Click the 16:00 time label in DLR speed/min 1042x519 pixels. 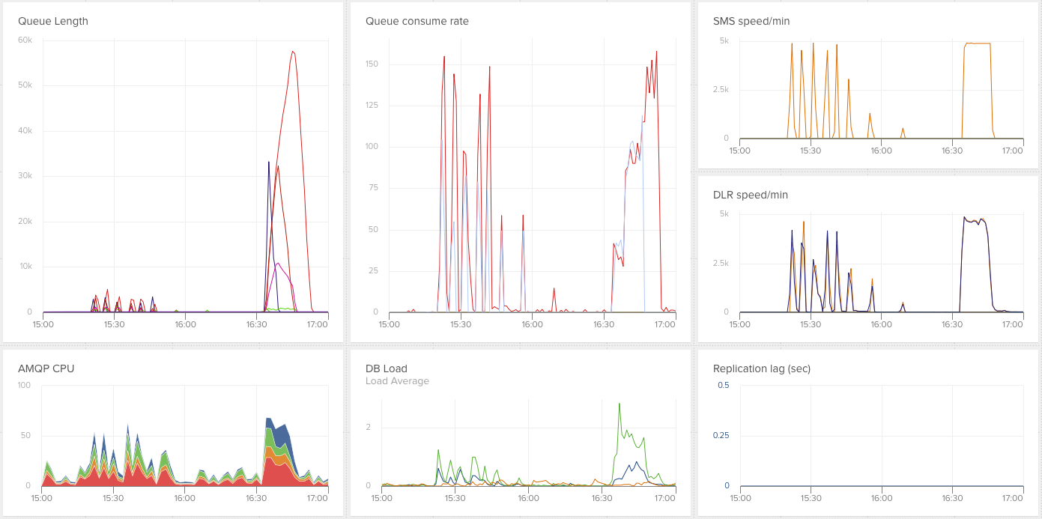click(881, 324)
